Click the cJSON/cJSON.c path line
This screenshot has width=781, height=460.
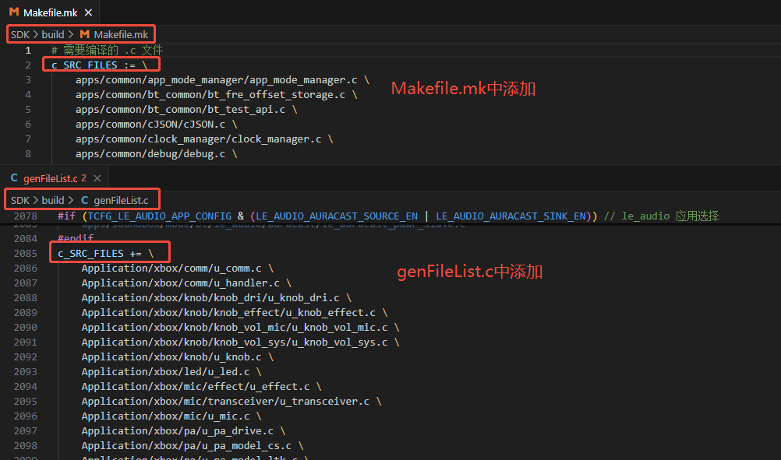(157, 125)
